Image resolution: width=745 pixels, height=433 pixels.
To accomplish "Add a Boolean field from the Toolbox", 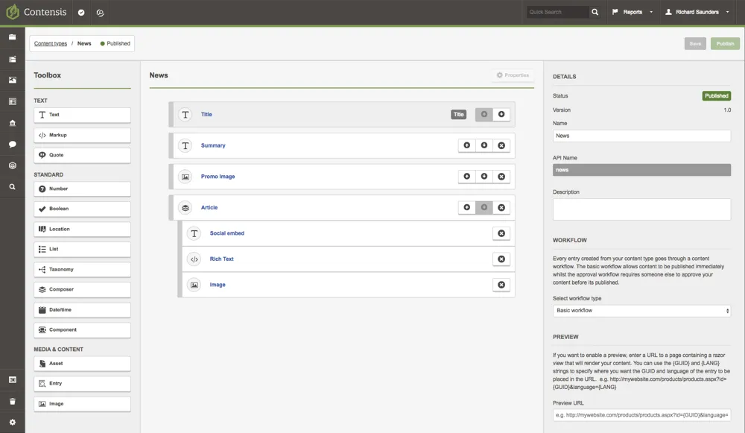I will point(82,209).
